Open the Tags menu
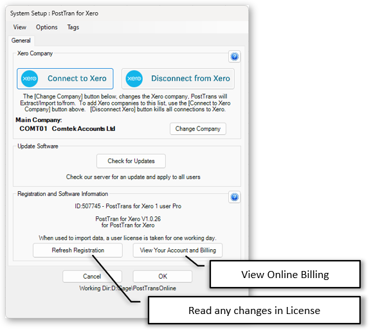The image size is (371, 332). pyautogui.click(x=73, y=28)
